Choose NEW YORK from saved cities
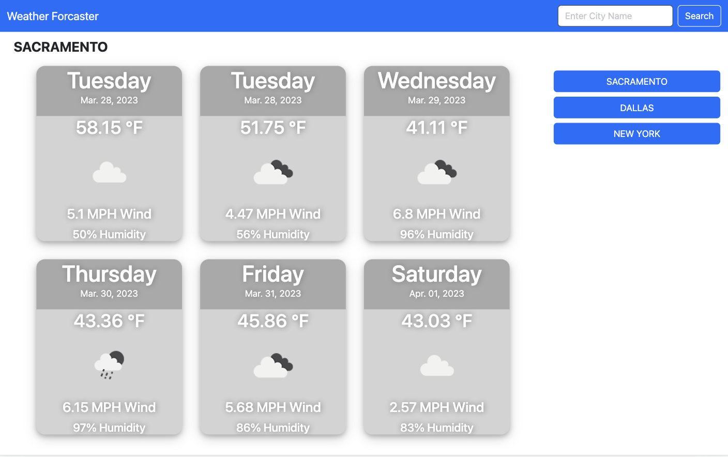728x457 pixels. tap(636, 134)
